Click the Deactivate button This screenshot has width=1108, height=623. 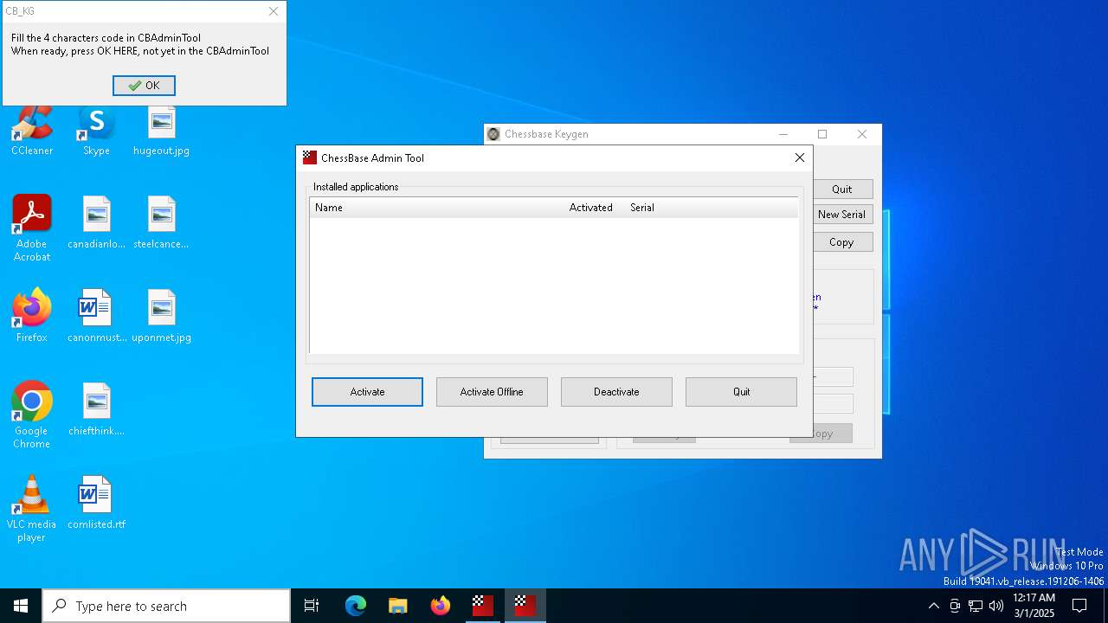click(x=616, y=392)
